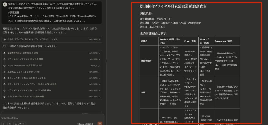Click the third row Price cell 50%OFFキャンペーン
The height and width of the screenshot is (125, 268).
pyautogui.click(x=191, y=116)
